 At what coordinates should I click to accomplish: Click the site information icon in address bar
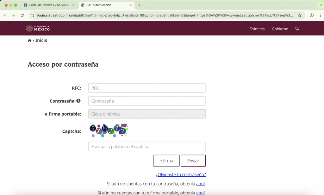tap(32, 15)
